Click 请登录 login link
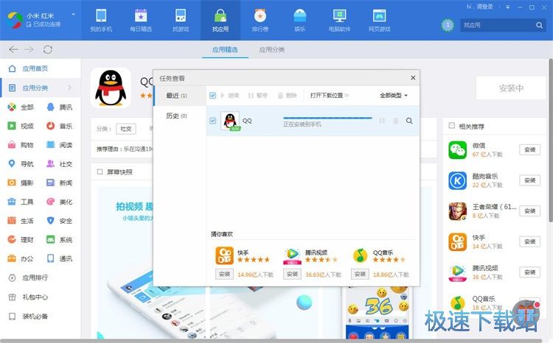The height and width of the screenshot is (343, 553). coord(484,7)
